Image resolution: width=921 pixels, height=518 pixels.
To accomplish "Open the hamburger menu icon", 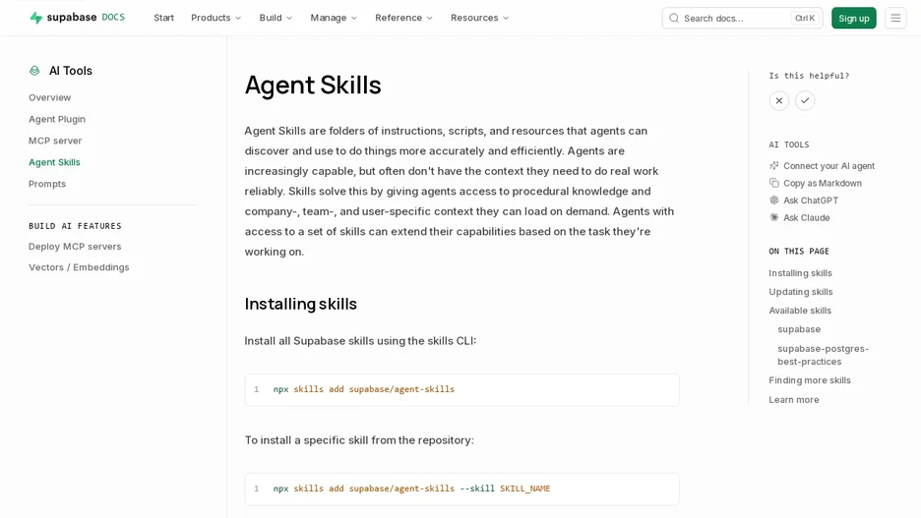I will coord(895,19).
